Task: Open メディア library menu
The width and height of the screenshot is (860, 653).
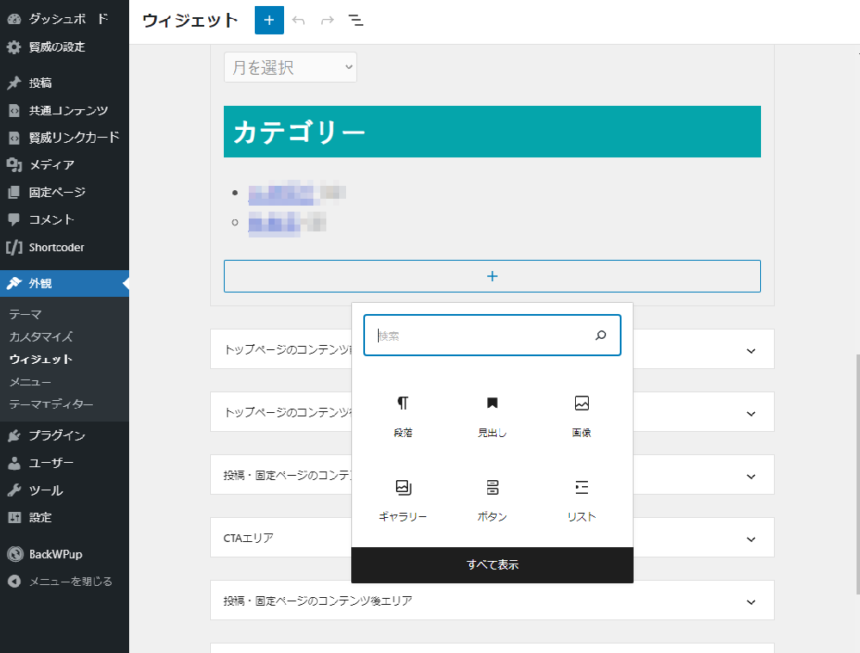Action: coord(65,164)
